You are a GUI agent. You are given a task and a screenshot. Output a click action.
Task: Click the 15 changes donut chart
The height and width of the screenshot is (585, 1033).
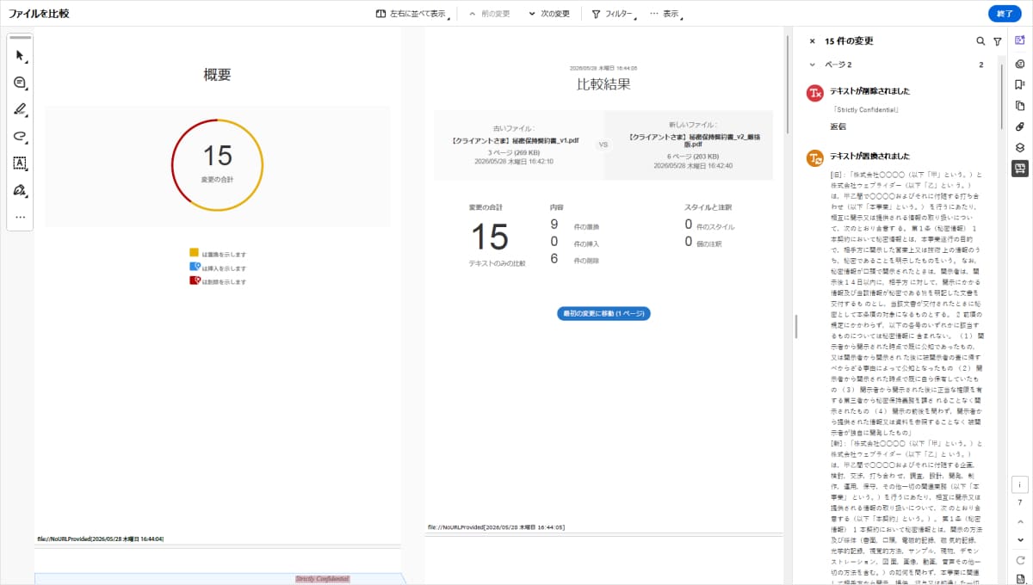pyautogui.click(x=217, y=164)
